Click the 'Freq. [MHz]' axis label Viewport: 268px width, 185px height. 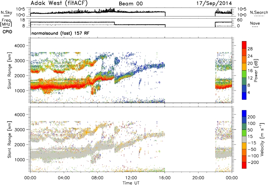pyautogui.click(x=6, y=23)
